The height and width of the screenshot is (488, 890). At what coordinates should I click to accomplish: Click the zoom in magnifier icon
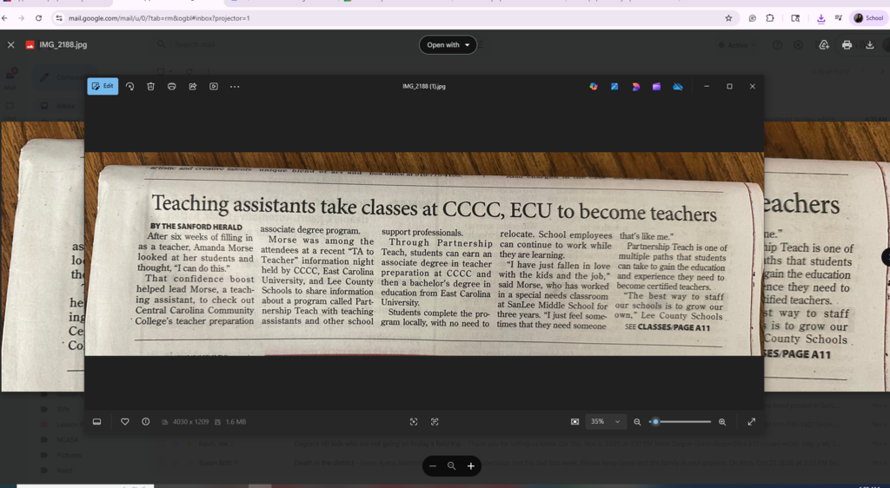pos(721,421)
